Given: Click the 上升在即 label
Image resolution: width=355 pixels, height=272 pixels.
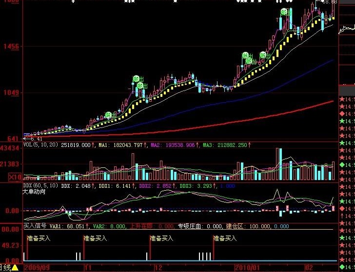Looking at the screenshot, I should (x=141, y=226).
